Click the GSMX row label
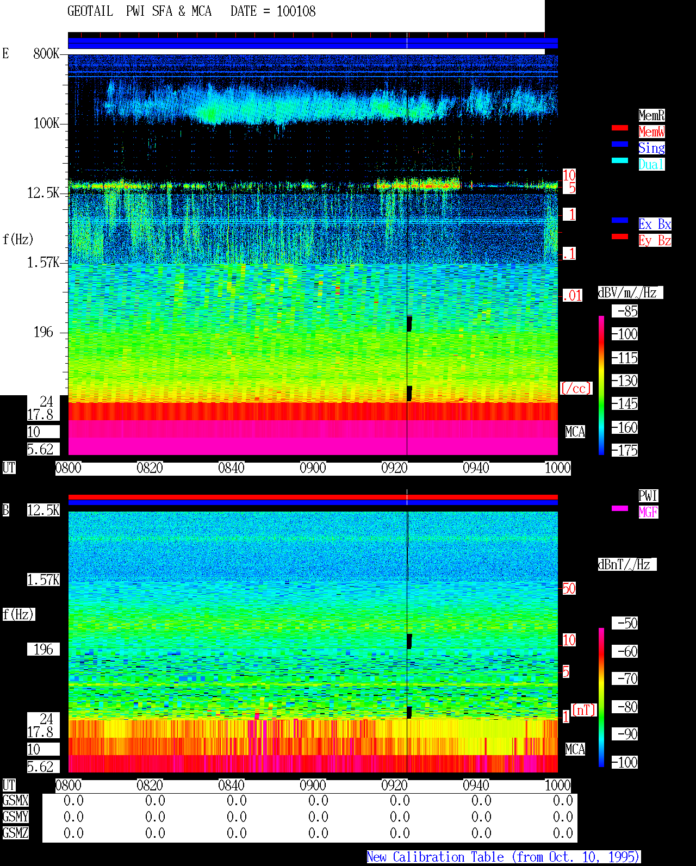The image size is (696, 866). point(15,800)
